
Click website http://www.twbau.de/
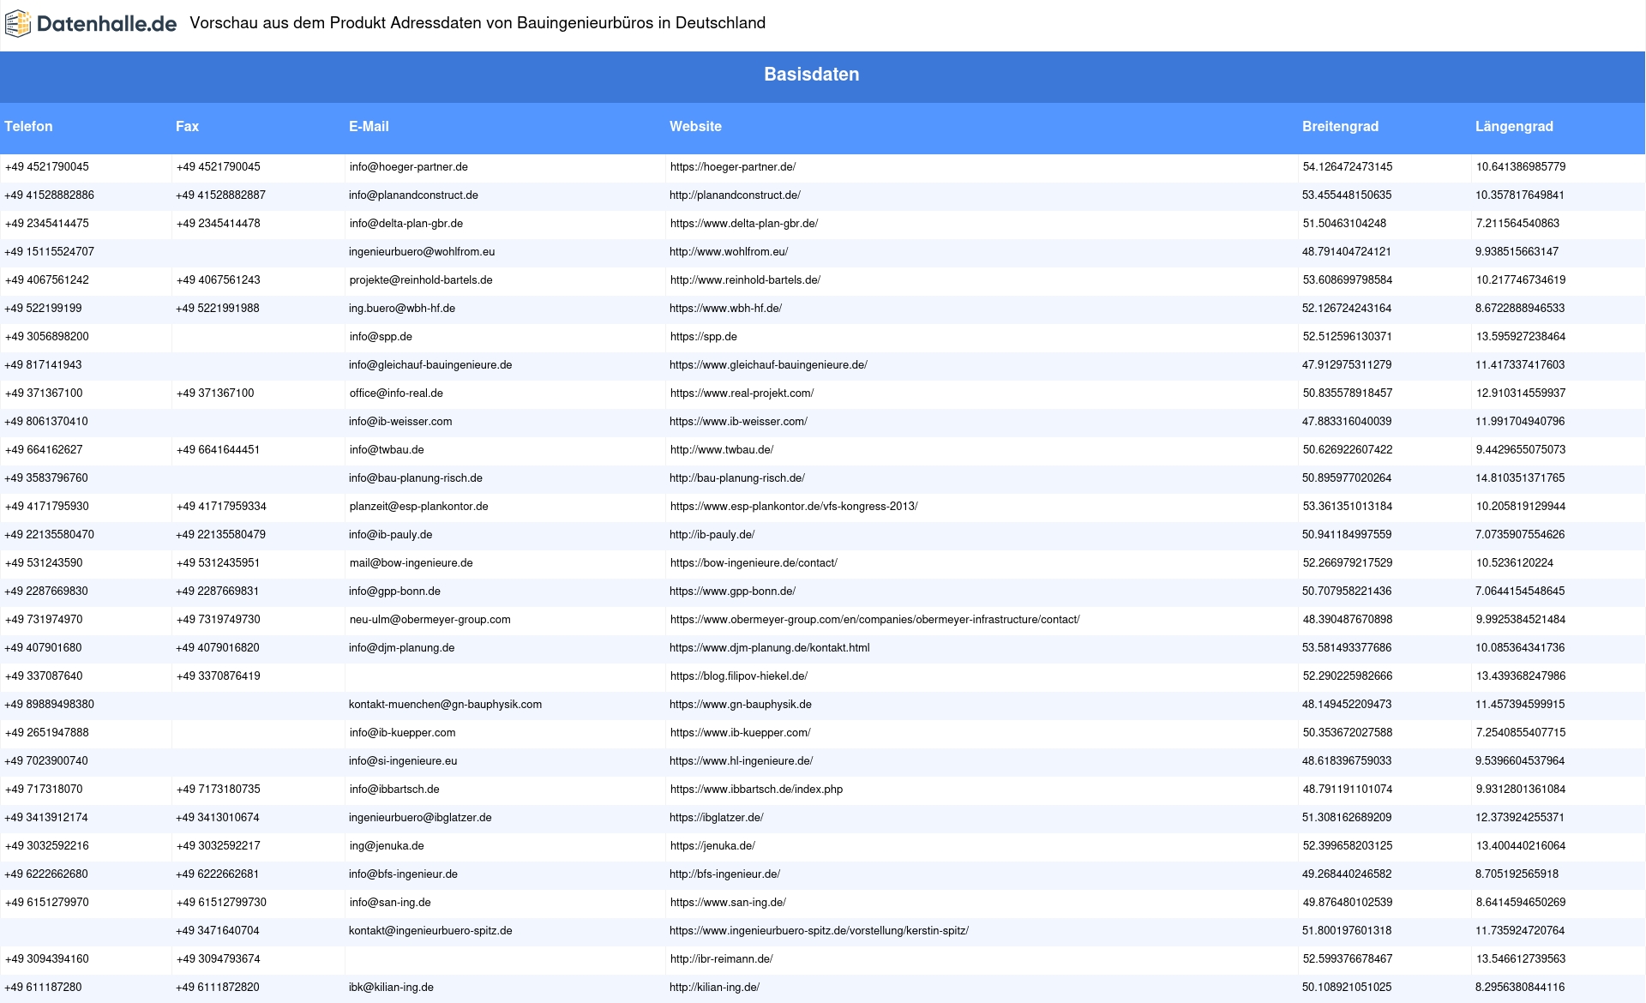[x=722, y=450]
